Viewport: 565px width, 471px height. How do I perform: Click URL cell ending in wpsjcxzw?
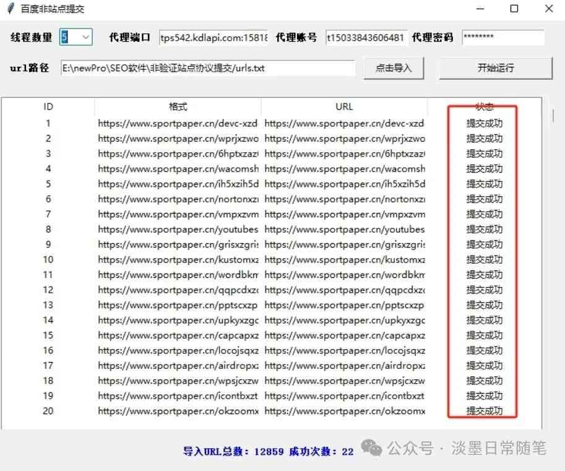click(345, 381)
